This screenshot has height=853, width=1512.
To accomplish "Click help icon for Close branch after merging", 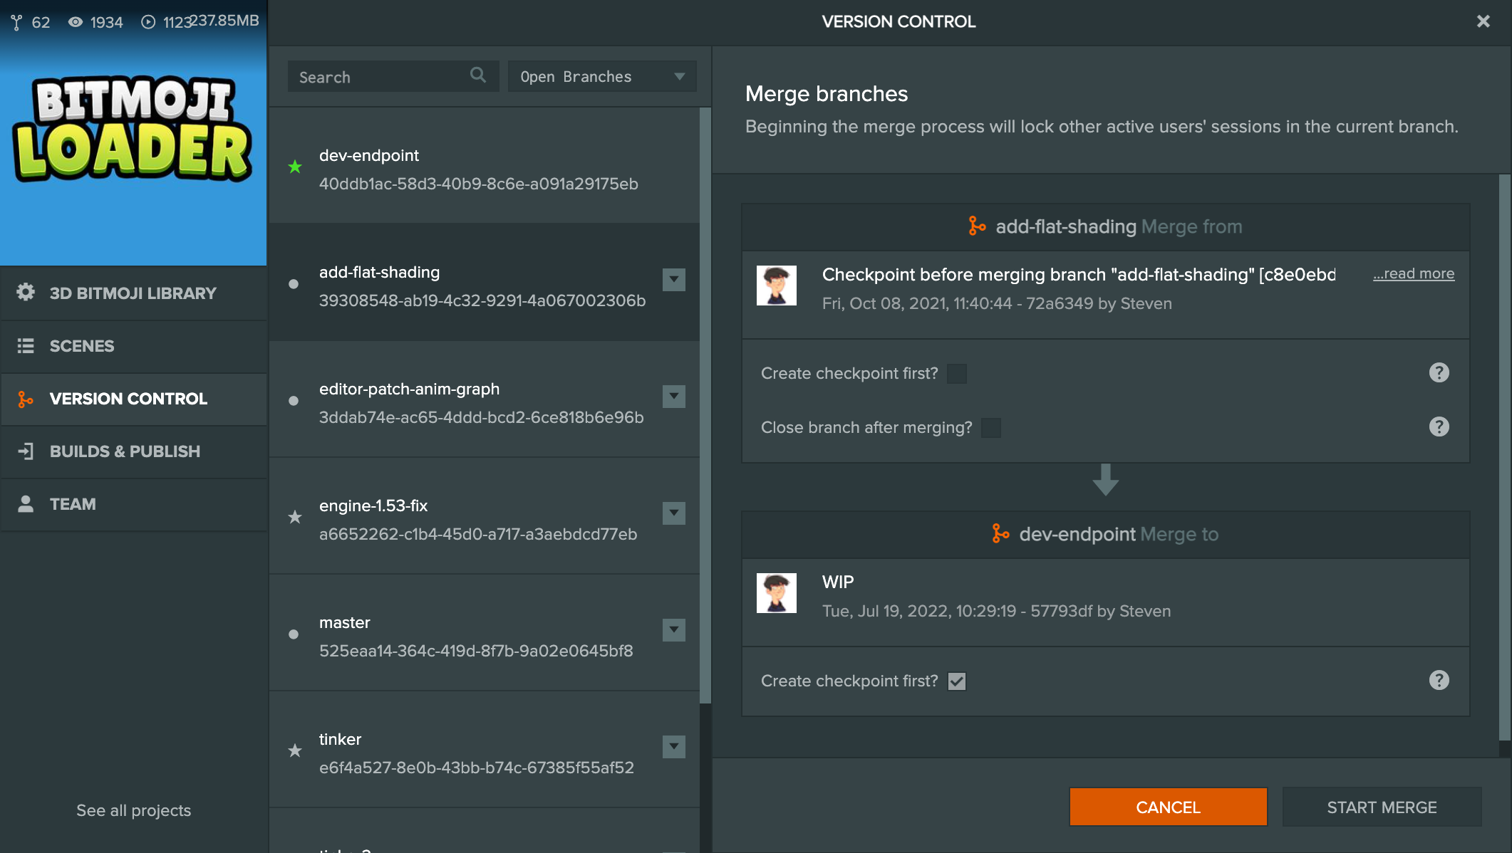I will 1439,426.
